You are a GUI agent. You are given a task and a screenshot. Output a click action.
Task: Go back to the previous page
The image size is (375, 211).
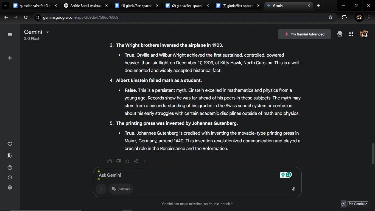pos(6,17)
